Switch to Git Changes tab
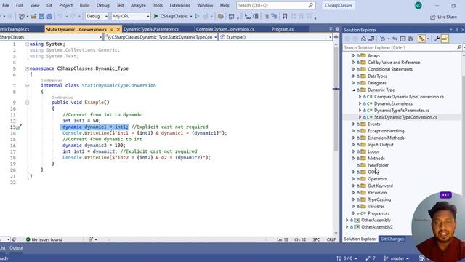 [x=392, y=239]
